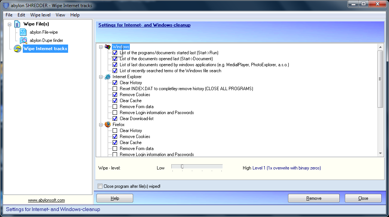Click the Firefox icon in the cleanup tree
The height and width of the screenshot is (217, 389).
pos(107,124)
